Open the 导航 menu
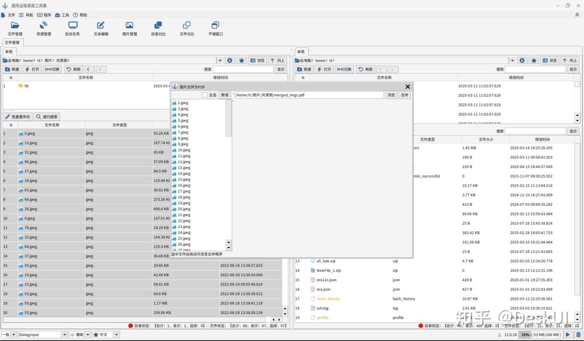This screenshot has height=341, width=584. pos(26,15)
